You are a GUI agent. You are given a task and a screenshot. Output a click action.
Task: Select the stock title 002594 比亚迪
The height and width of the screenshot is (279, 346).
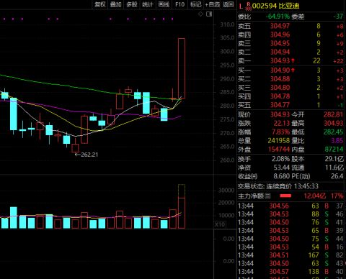coord(276,6)
